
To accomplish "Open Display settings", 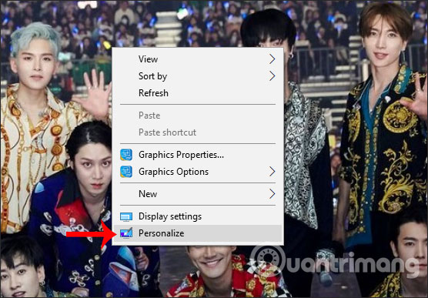I will pyautogui.click(x=198, y=216).
